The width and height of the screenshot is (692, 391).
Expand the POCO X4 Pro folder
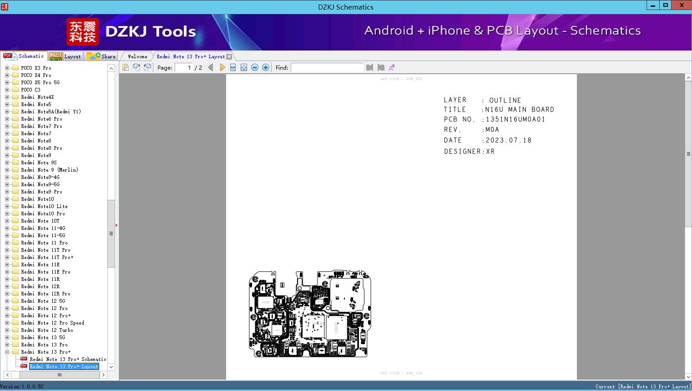7,75
